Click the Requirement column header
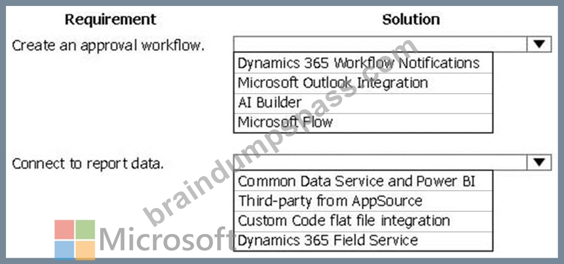 [111, 19]
